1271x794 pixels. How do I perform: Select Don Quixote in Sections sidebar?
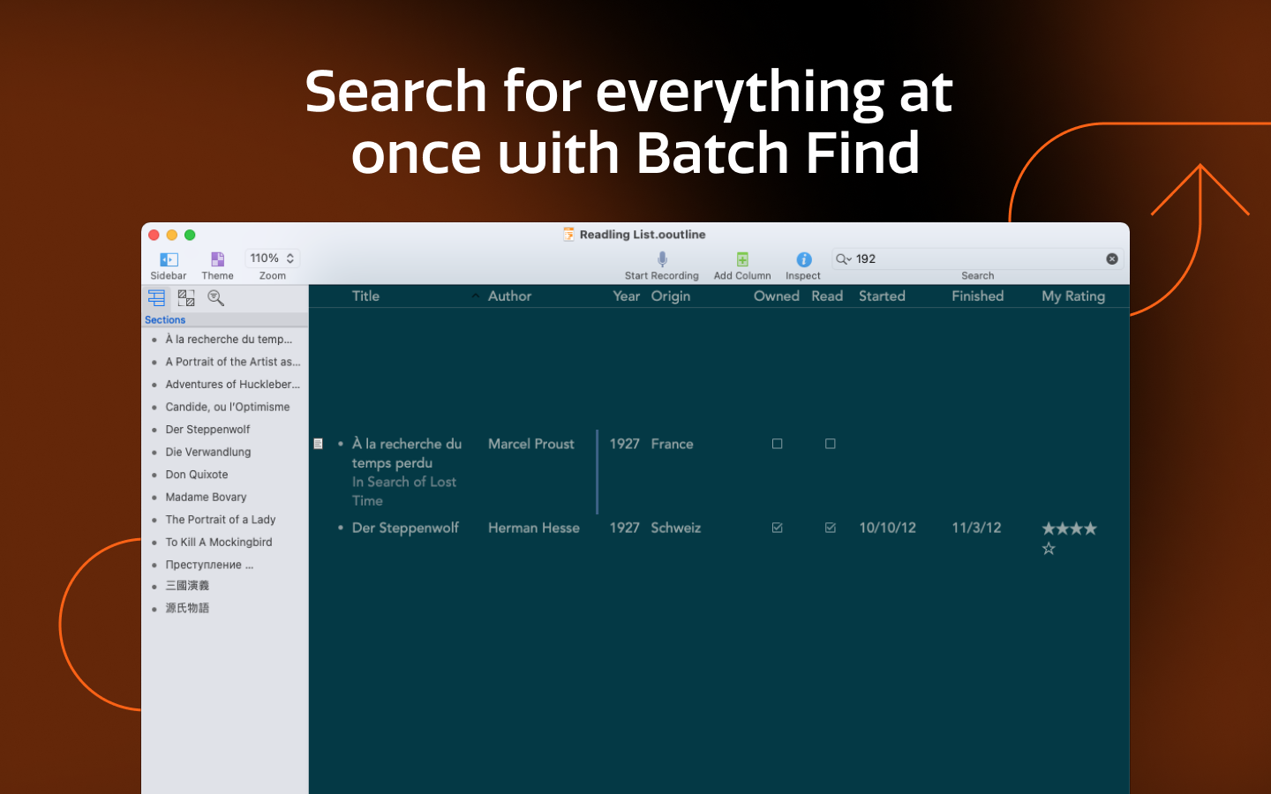[x=197, y=475]
